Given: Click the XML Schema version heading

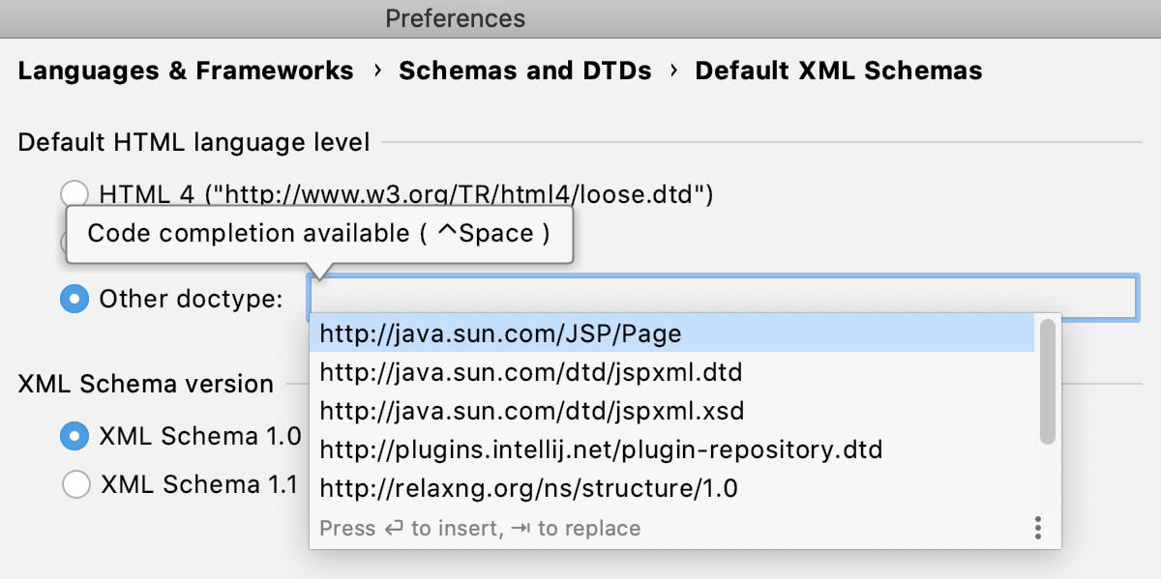Looking at the screenshot, I should pos(143,384).
